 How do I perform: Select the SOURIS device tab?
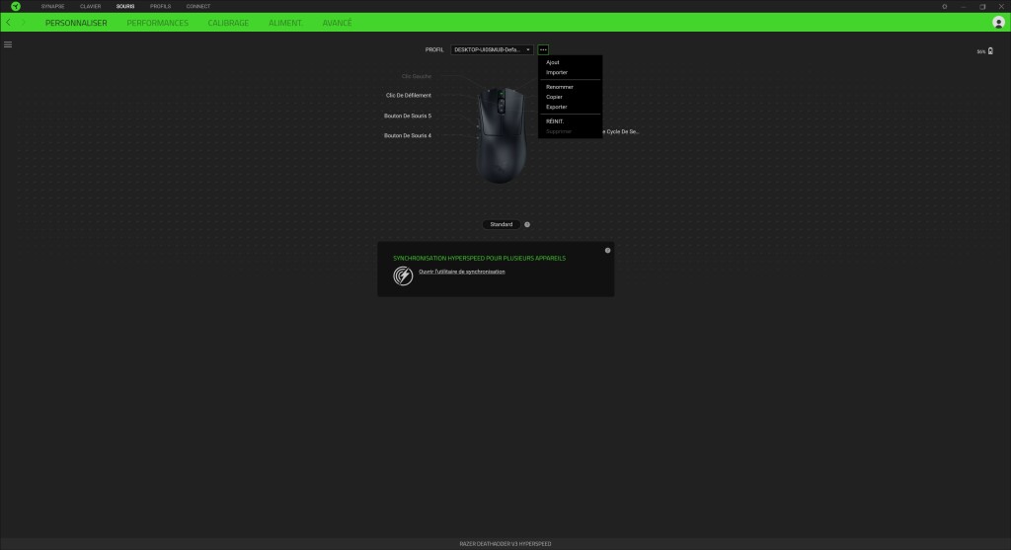click(x=125, y=7)
